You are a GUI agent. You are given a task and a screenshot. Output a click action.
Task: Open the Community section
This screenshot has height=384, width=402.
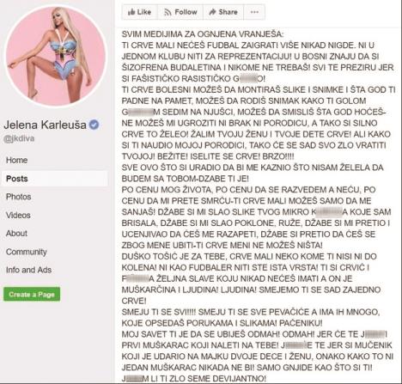click(x=27, y=252)
